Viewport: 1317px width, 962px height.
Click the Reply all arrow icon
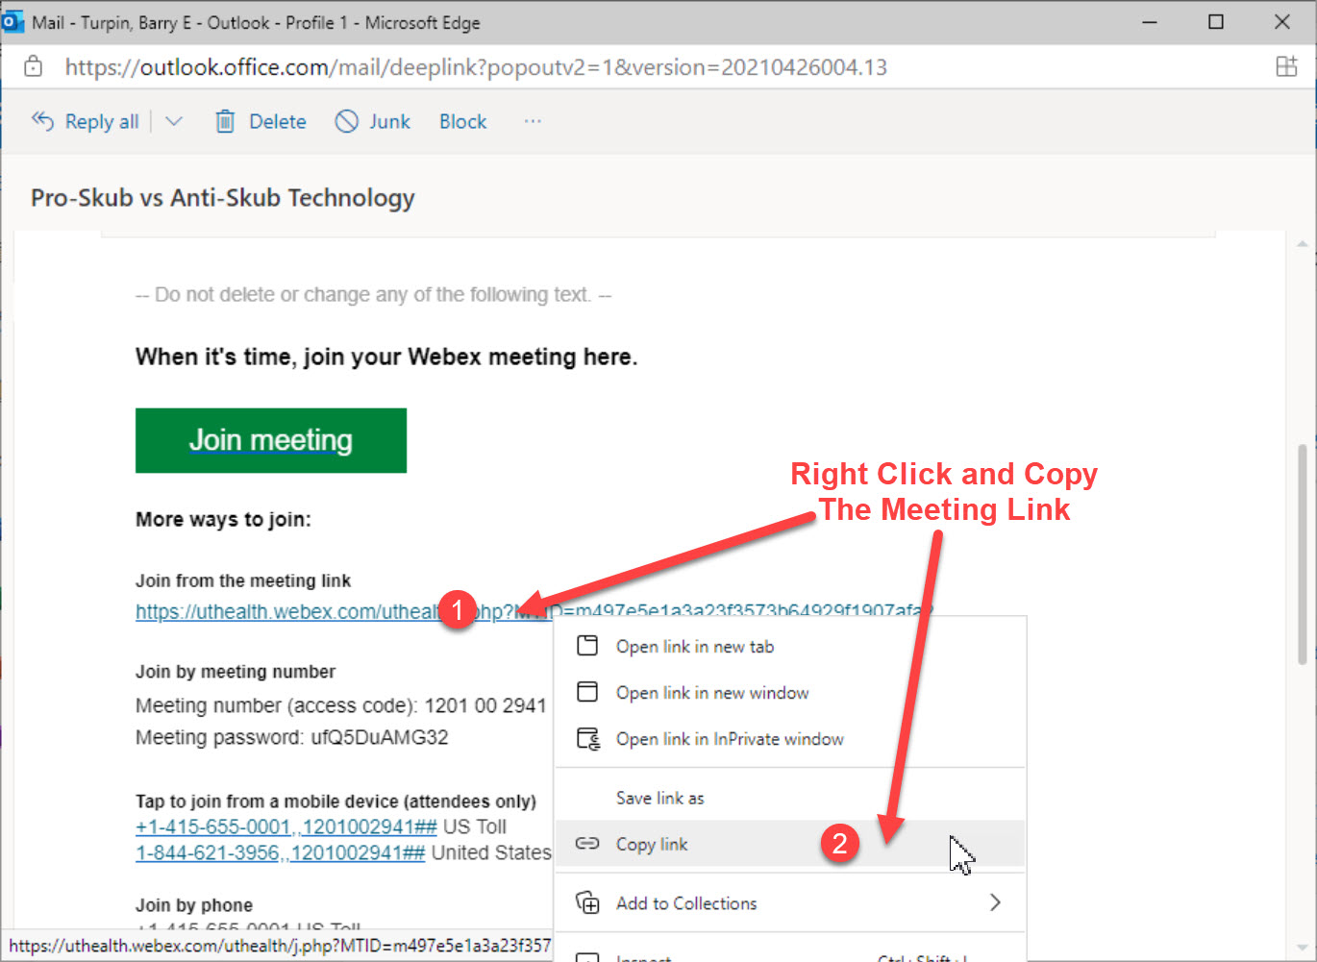pos(42,121)
